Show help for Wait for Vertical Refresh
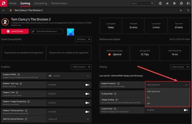 (26, 119)
